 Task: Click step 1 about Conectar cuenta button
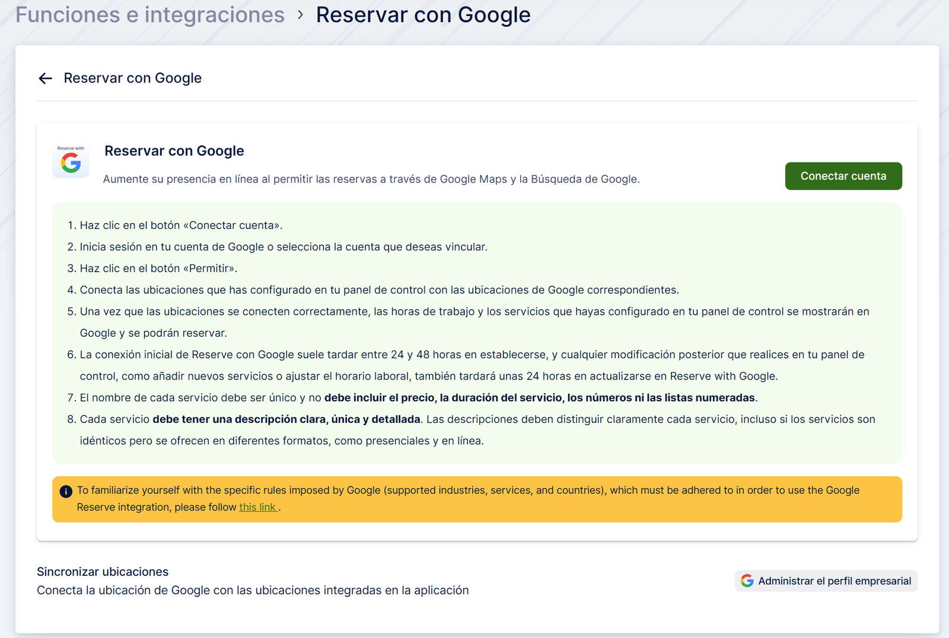coord(181,225)
